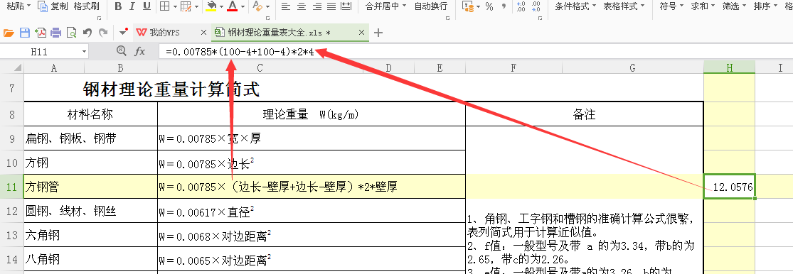793x274 pixels.
Task: Click the H11 name box
Action: click(39, 51)
